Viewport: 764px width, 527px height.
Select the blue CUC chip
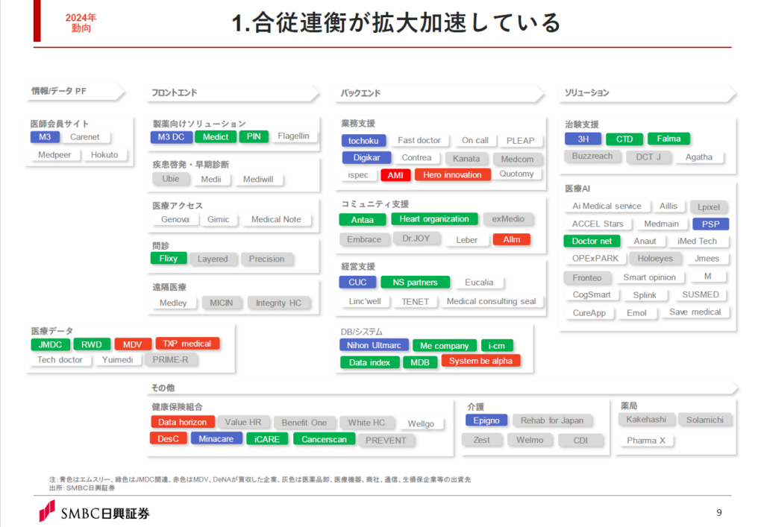pyautogui.click(x=357, y=283)
